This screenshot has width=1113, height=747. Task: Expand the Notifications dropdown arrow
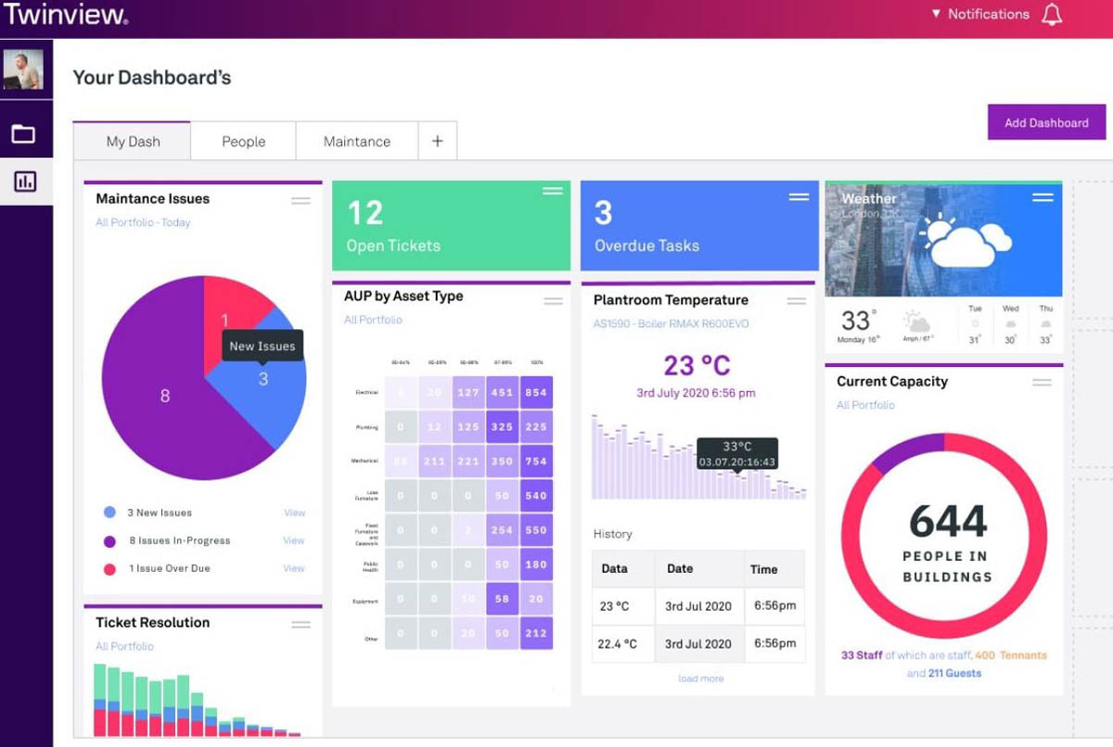pos(937,14)
